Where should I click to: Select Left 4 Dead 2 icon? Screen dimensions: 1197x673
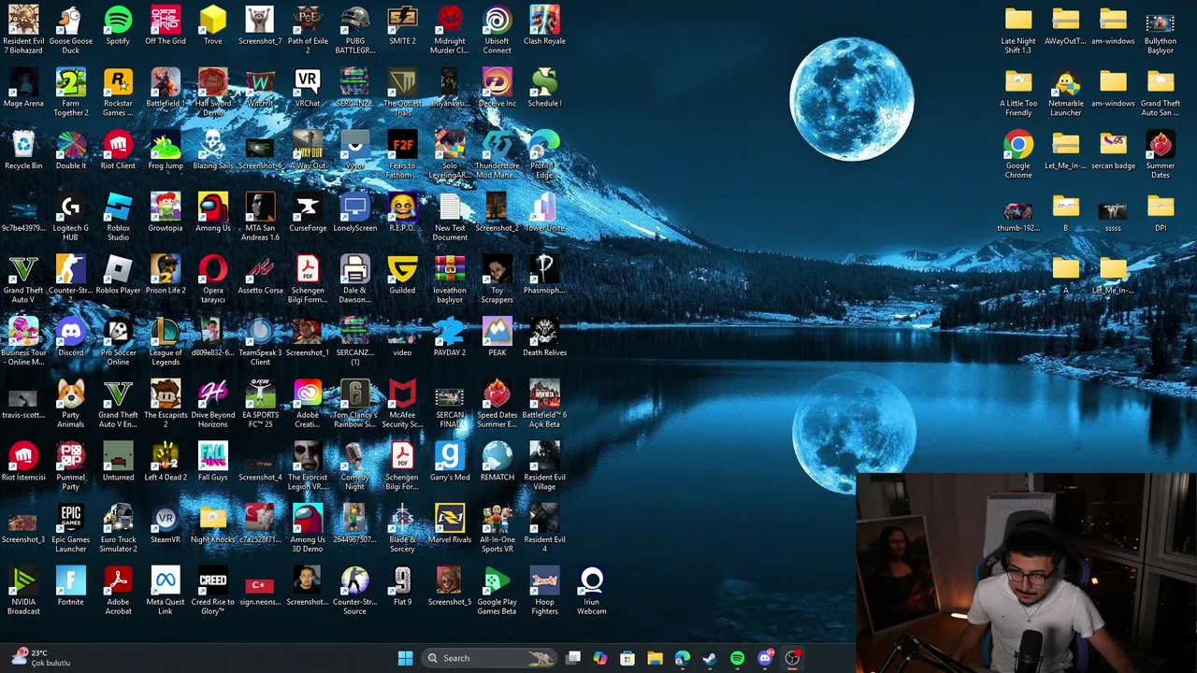coord(166,463)
